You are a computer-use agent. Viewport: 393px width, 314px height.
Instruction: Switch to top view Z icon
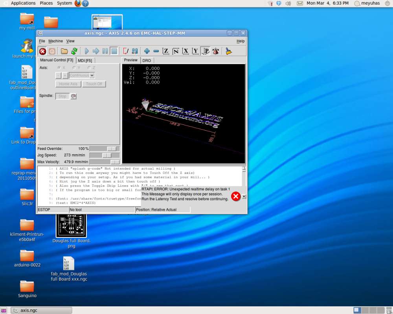point(166,51)
